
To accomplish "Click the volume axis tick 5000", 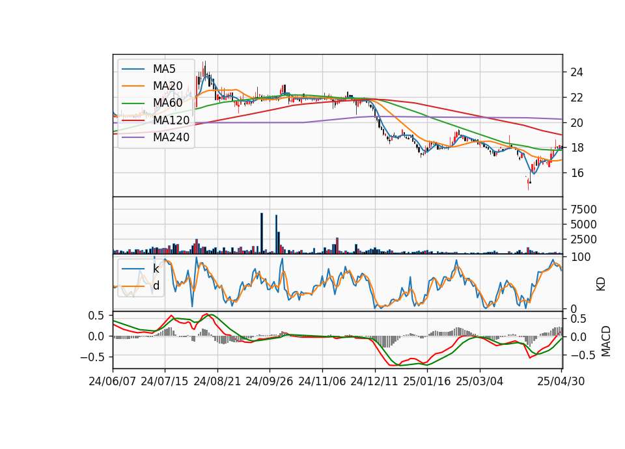I will tap(583, 224).
